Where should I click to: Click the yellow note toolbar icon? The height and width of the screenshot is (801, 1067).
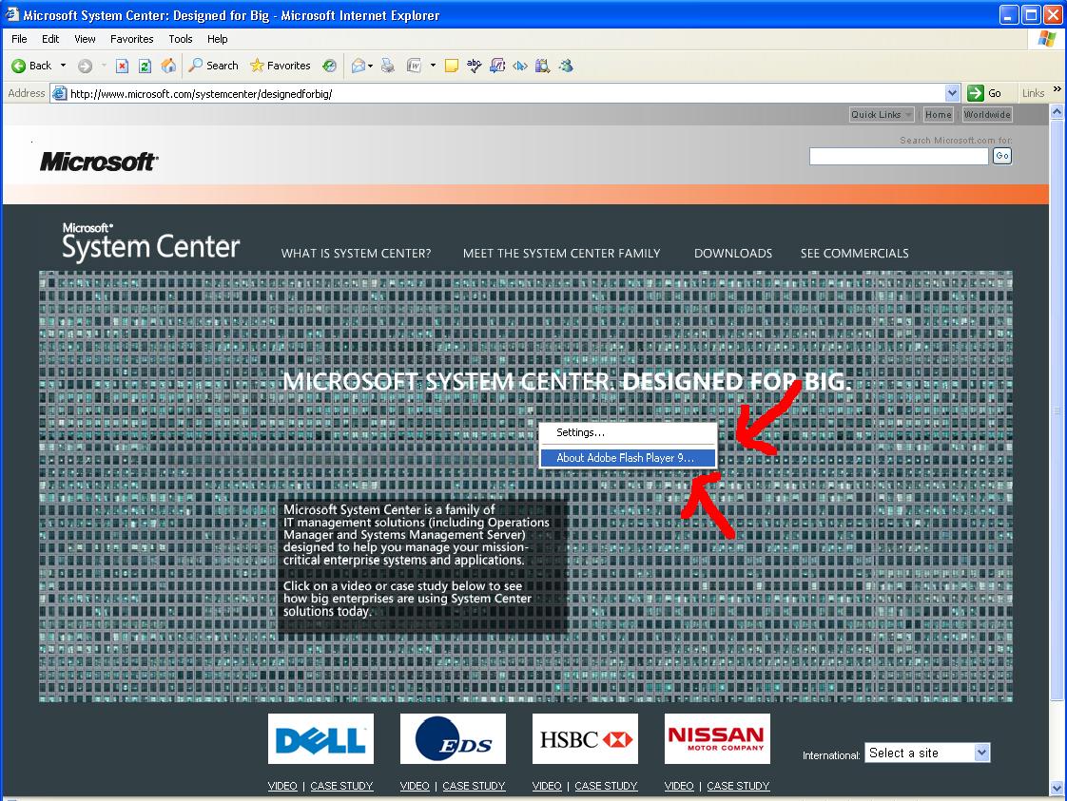coord(451,66)
